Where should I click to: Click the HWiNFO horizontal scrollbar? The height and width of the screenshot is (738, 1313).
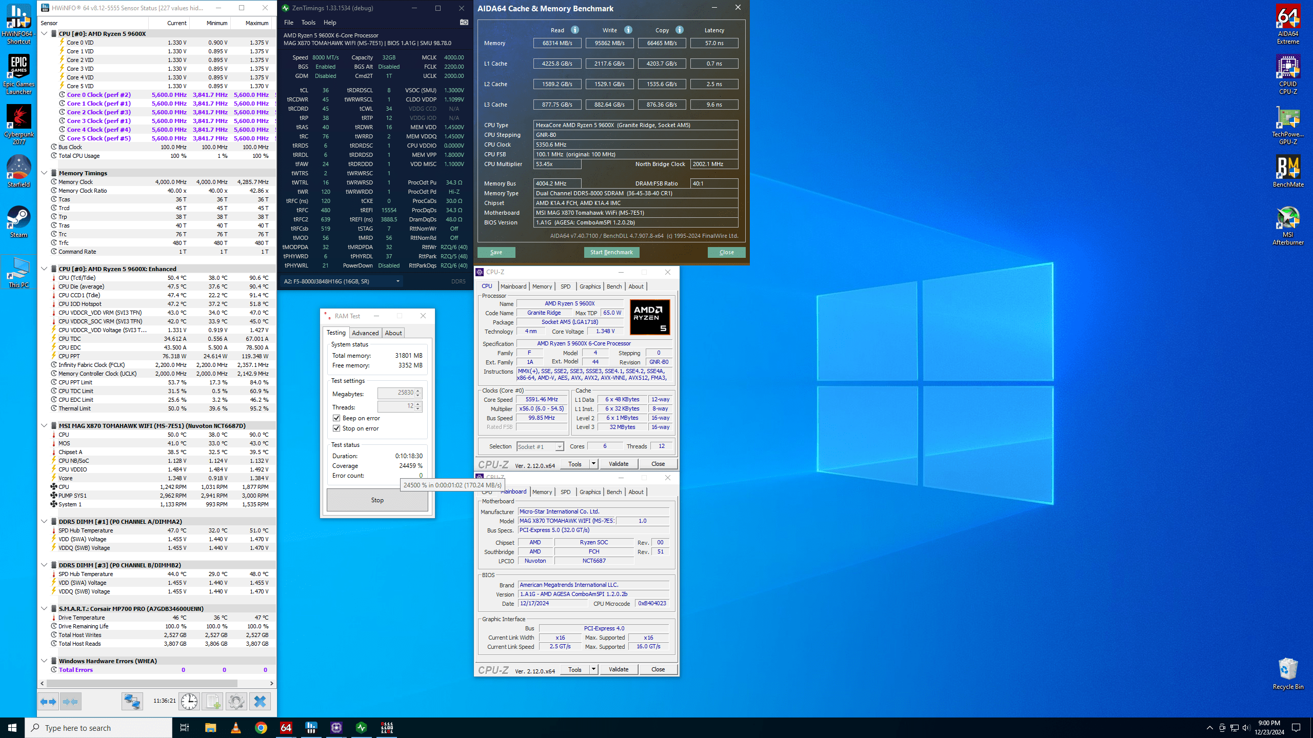[142, 683]
